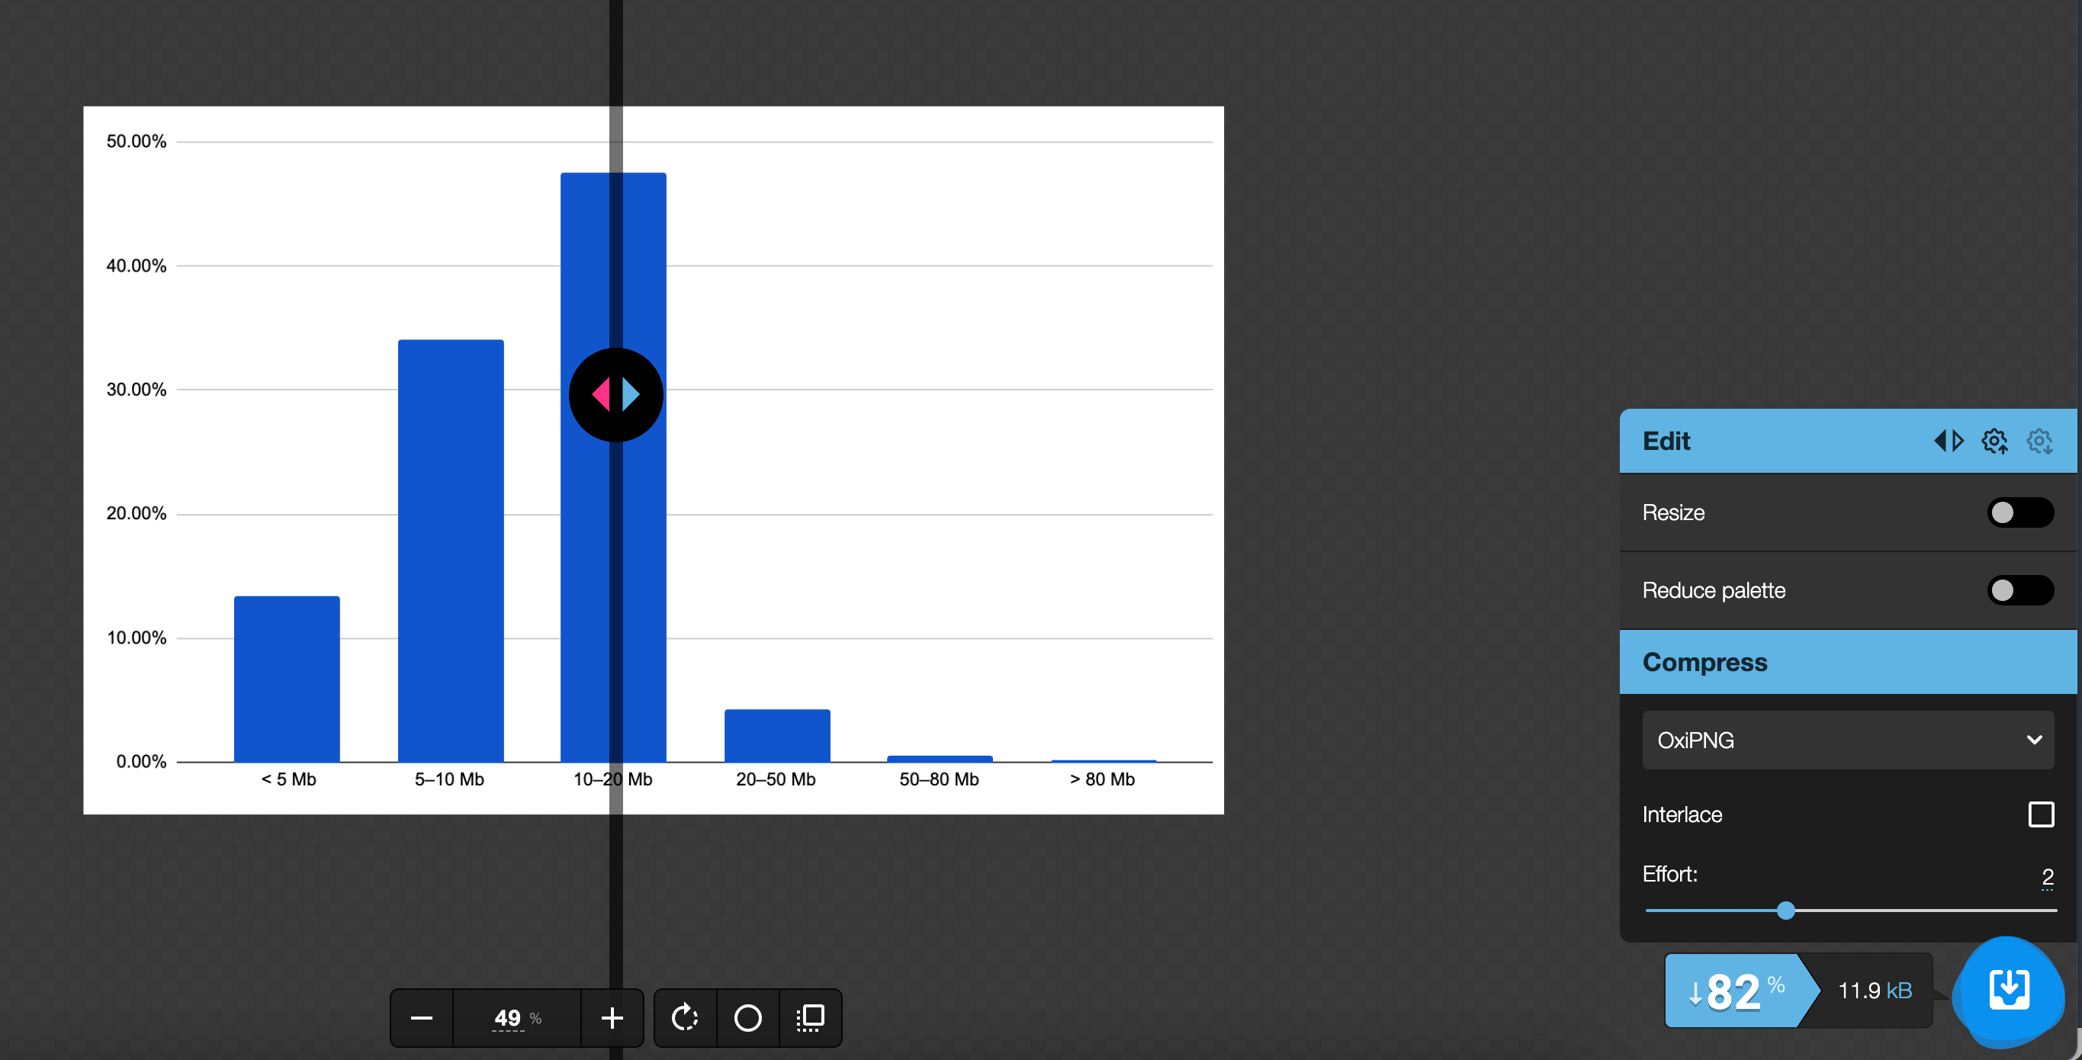Click the compare arrows icon in Edit header
This screenshot has width=2082, height=1060.
[x=1949, y=440]
